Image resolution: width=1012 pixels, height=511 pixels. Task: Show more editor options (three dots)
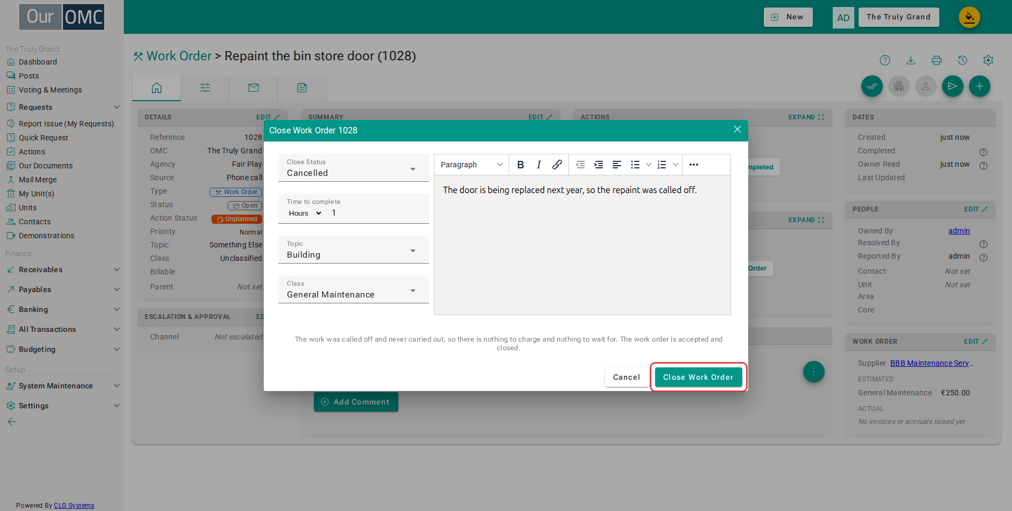tap(694, 165)
